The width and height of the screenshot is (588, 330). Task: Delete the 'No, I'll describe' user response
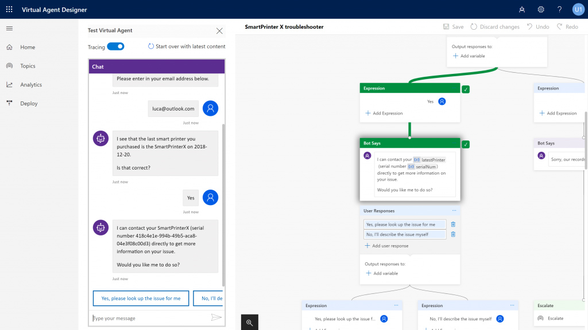[453, 234]
